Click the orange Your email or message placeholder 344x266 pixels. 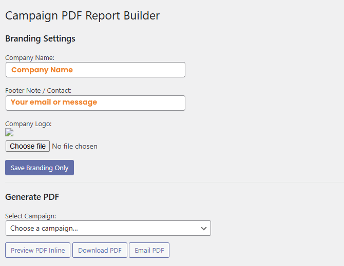point(54,102)
